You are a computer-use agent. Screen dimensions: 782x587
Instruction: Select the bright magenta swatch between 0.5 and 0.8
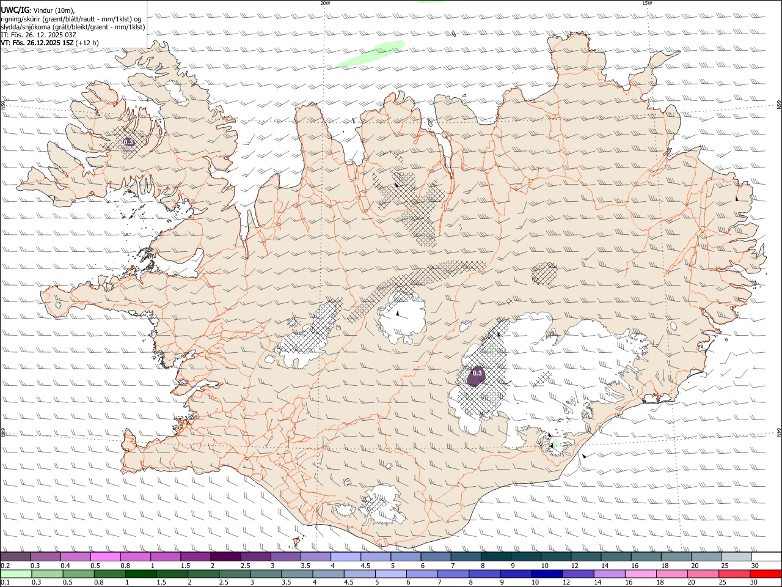(106, 557)
